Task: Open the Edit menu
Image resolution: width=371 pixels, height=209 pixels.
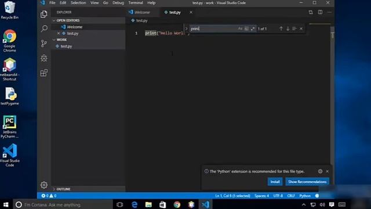Action: 63,3
